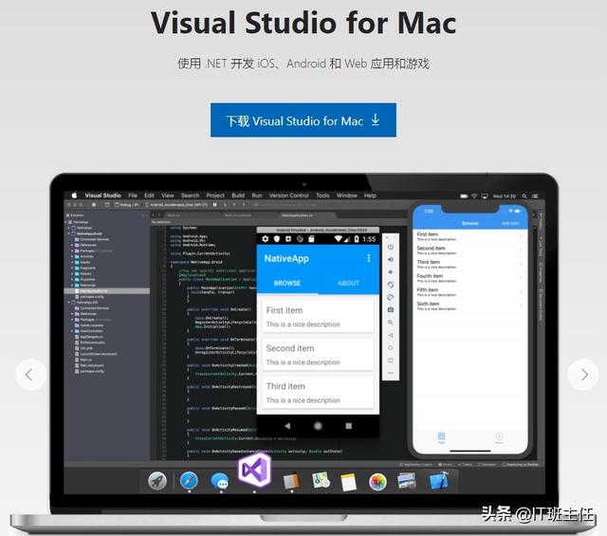Open Photos from the Dock

tap(377, 482)
